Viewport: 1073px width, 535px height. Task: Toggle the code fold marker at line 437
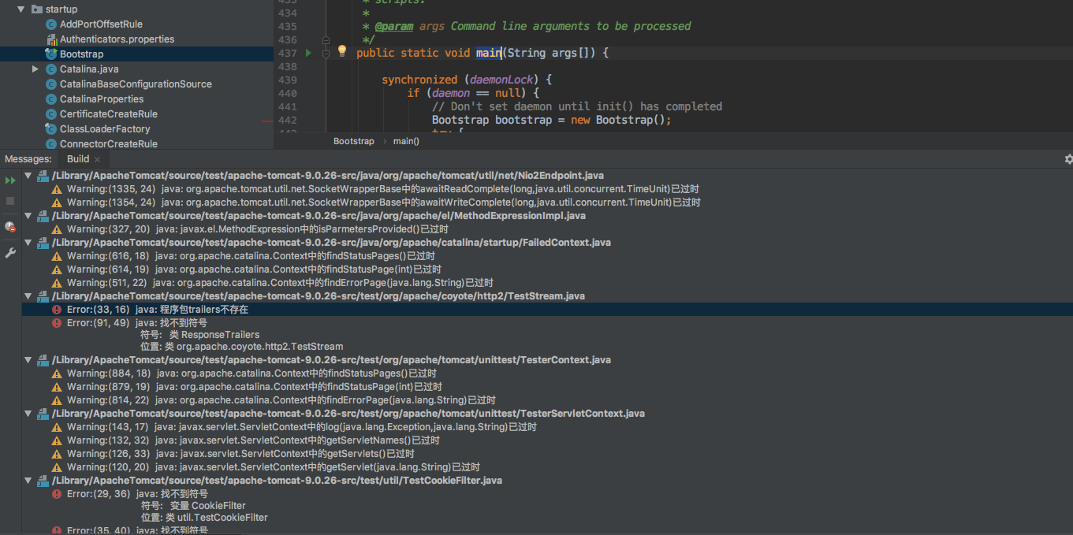326,53
